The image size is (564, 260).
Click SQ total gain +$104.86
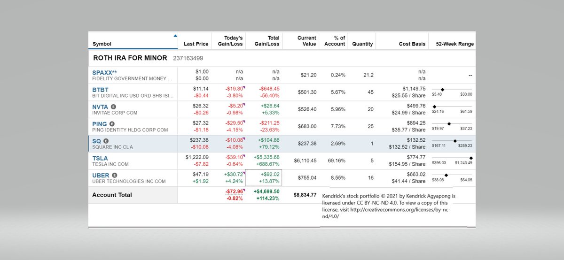268,140
